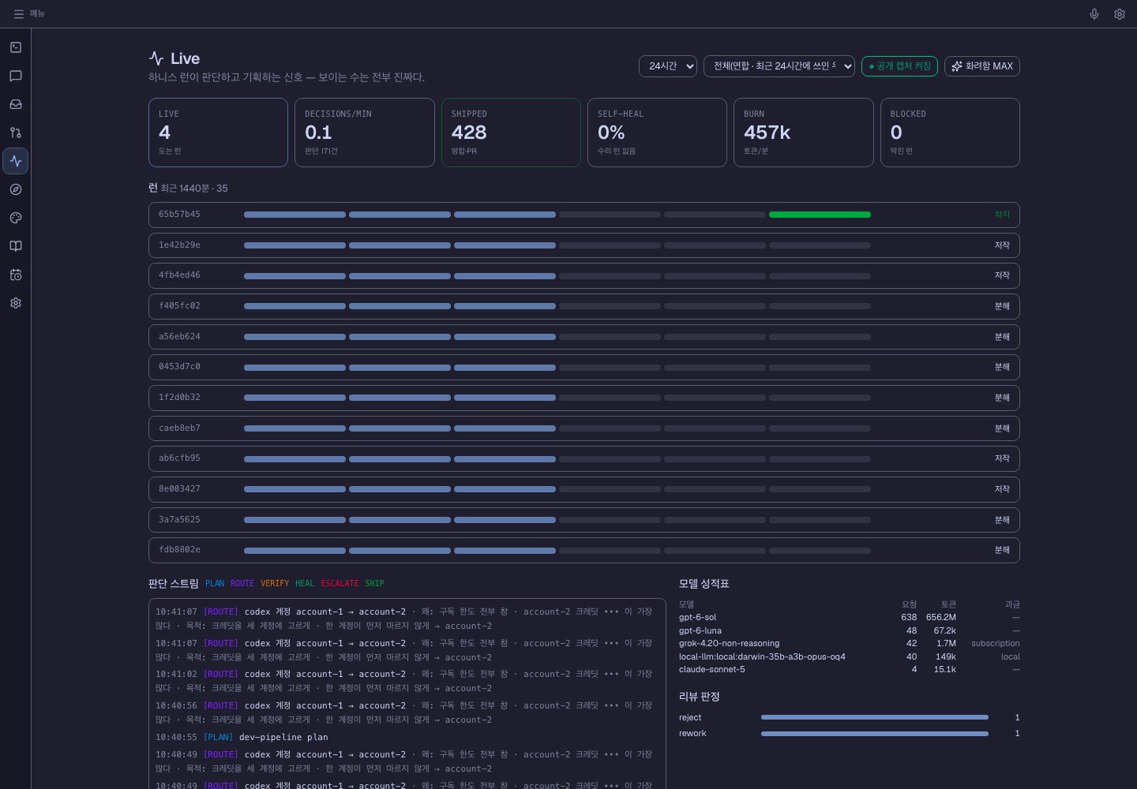1137x789 pixels.
Task: Toggle the HEAL filter tag
Action: [x=305, y=584]
